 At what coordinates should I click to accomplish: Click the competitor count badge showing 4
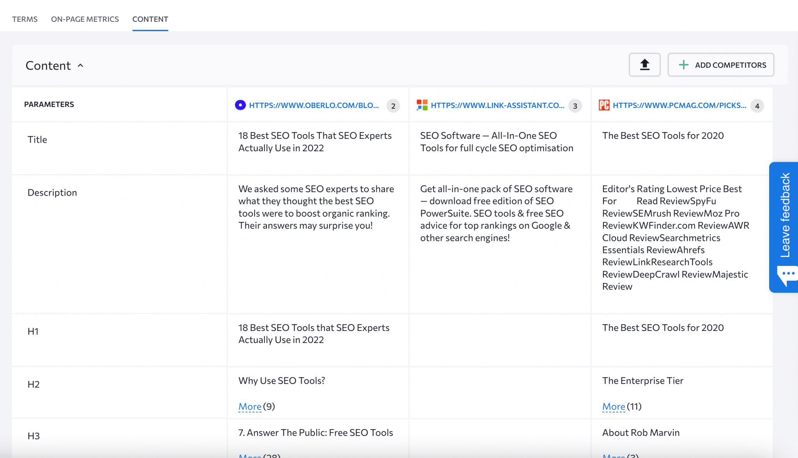[756, 106]
